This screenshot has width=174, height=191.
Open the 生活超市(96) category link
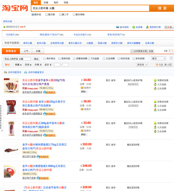tap(12, 35)
